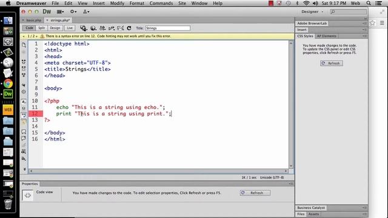Click Refresh button in CSS Styles panel

(332, 63)
